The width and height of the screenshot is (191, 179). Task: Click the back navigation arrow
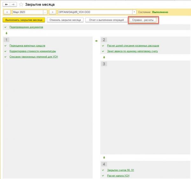click(6, 5)
